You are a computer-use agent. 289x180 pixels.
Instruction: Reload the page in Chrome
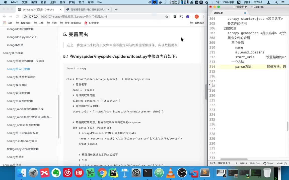pyautogui.click(x=17, y=16)
